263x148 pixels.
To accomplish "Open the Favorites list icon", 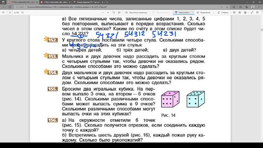I will (240, 7).
